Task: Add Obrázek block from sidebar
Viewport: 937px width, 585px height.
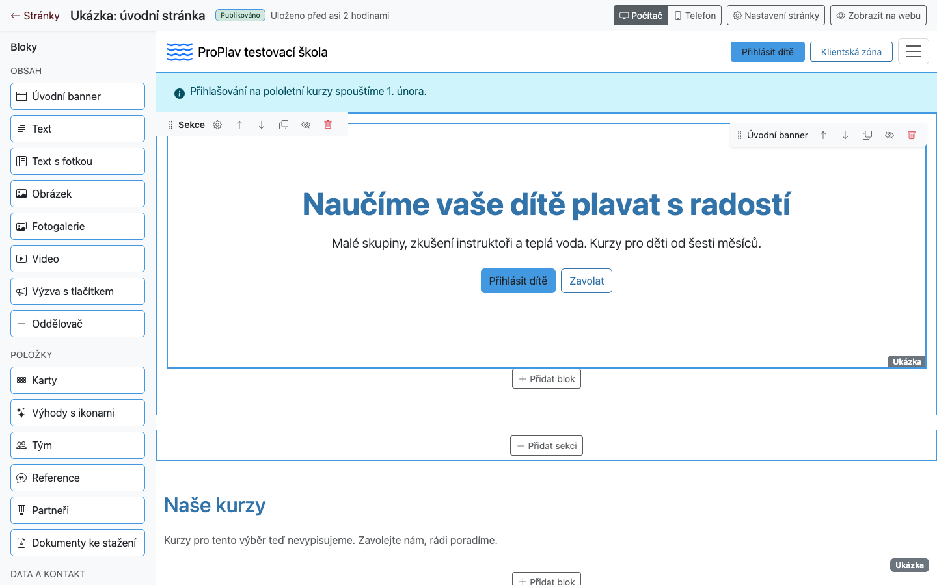Action: point(77,194)
